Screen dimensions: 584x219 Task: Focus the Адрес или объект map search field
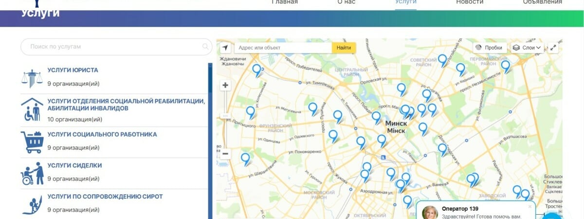283,48
